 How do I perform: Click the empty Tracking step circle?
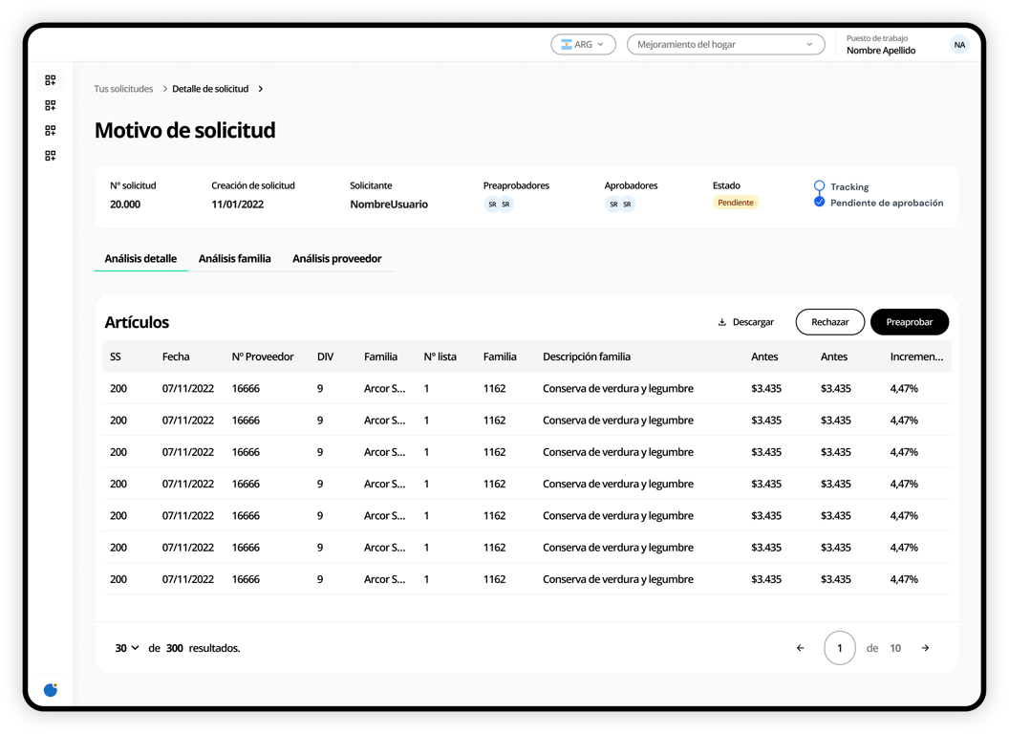819,186
